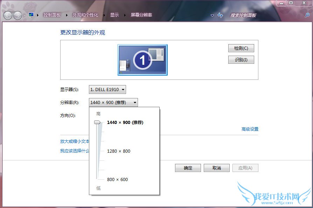Click the 检测(C) button
This screenshot has width=313, height=208.
241,48
